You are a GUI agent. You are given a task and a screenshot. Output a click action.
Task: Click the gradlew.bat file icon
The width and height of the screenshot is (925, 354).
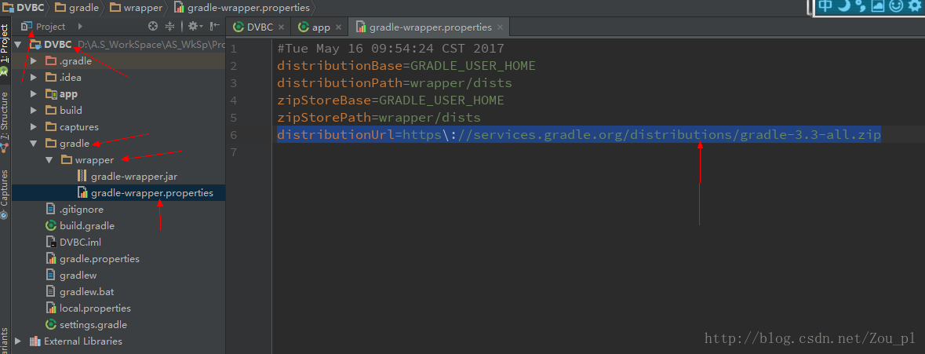click(x=51, y=292)
